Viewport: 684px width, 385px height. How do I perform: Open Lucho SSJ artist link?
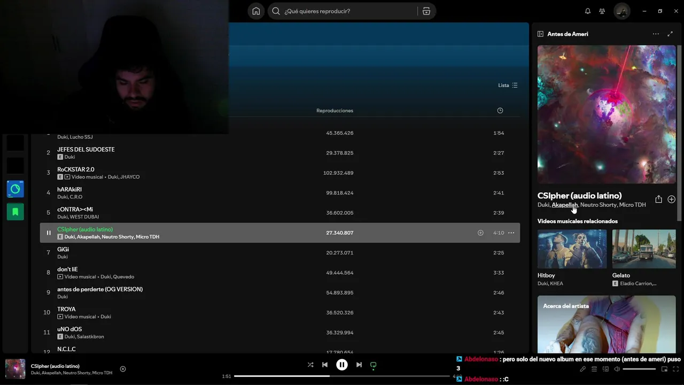[x=81, y=137]
